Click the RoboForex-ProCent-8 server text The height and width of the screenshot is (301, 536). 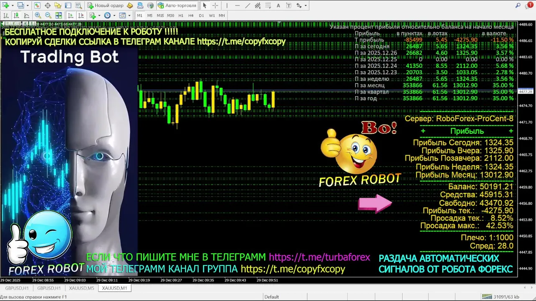click(x=474, y=119)
